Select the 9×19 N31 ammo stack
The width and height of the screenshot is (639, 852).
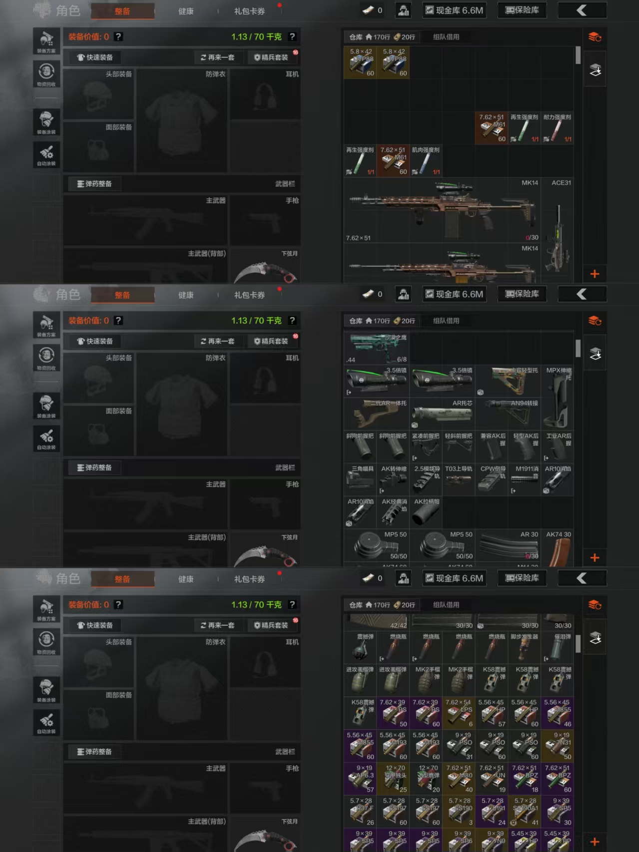pos(558,746)
